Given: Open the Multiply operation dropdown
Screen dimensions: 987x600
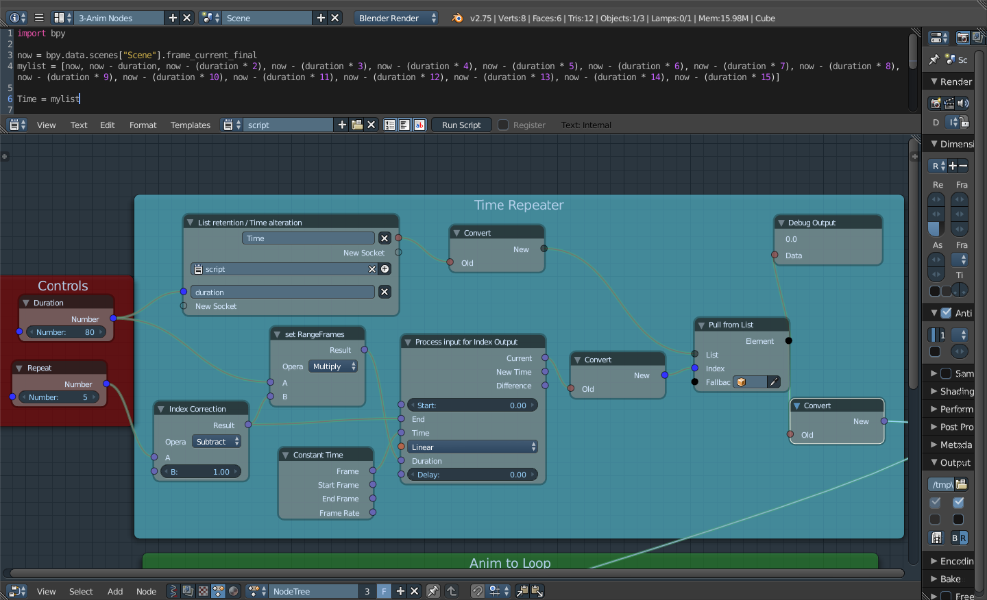Looking at the screenshot, I should [334, 366].
